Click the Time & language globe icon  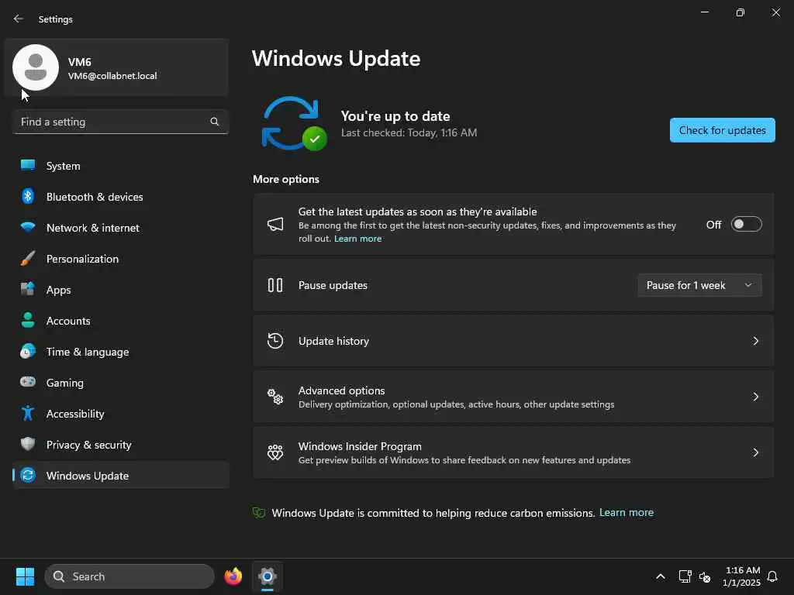[28, 351]
